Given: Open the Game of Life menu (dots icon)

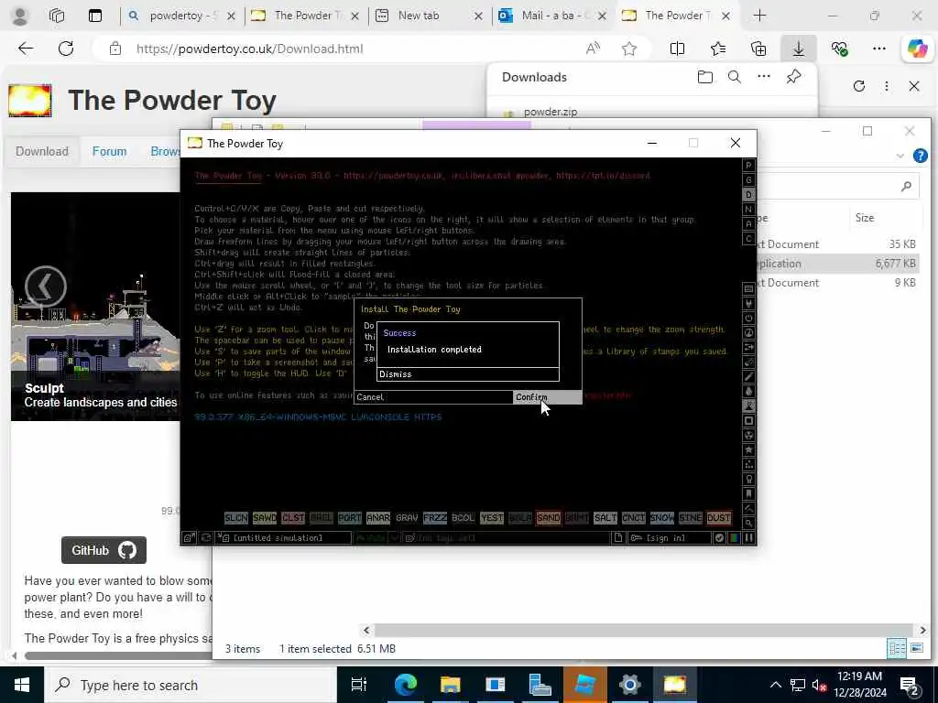Looking at the screenshot, I should (748, 464).
